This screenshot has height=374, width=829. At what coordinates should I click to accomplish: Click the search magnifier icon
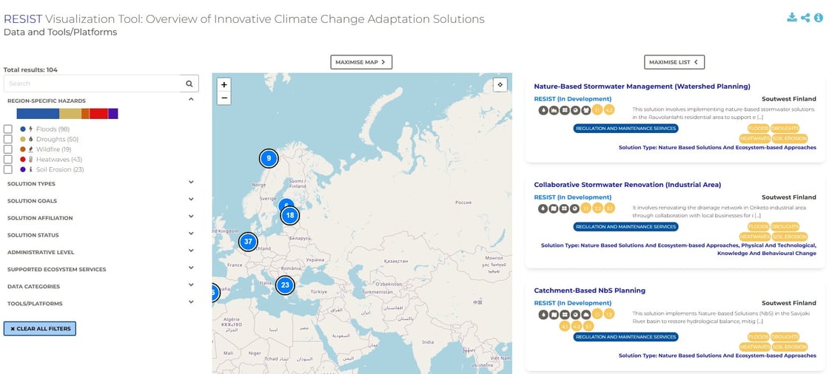coord(189,84)
